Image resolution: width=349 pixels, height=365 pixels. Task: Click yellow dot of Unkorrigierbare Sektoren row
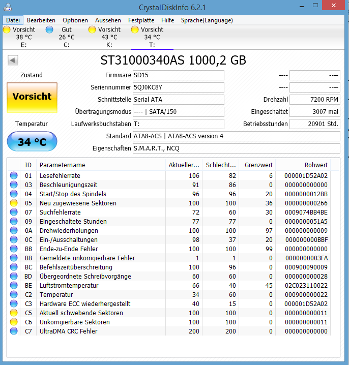[14, 322]
